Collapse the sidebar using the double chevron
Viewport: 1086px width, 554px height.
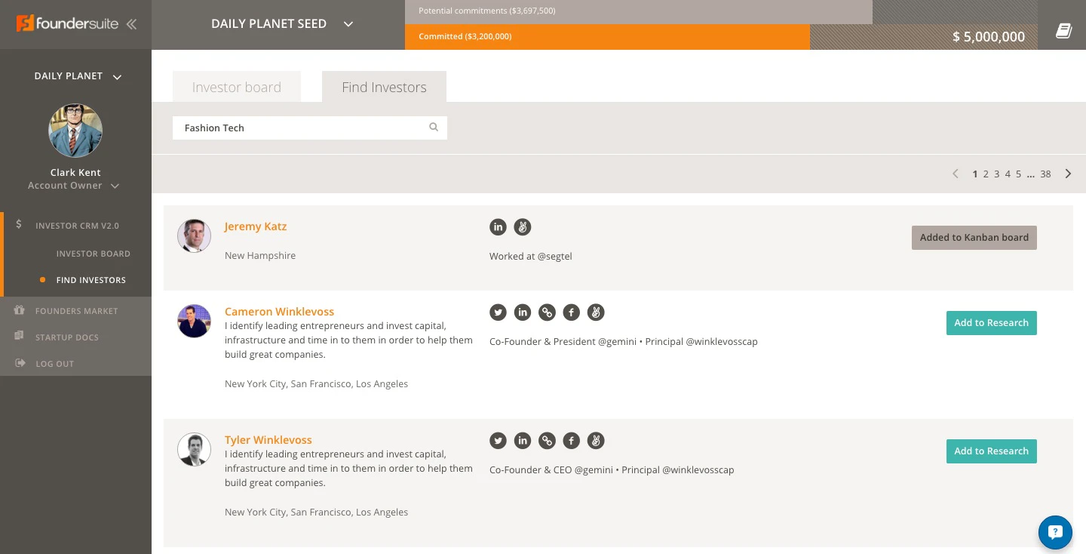point(131,23)
